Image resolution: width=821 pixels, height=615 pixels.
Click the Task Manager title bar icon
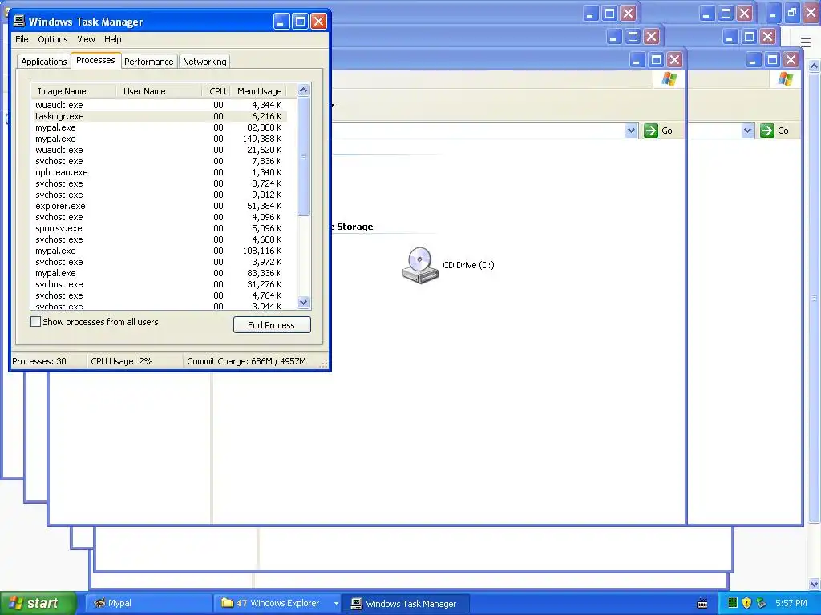(19, 21)
